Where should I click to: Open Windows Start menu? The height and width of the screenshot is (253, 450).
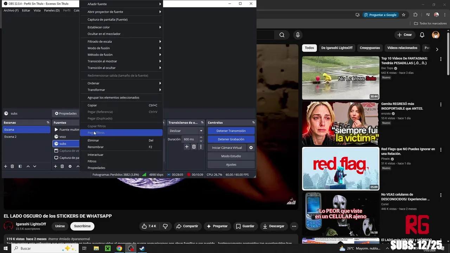tap(5, 248)
